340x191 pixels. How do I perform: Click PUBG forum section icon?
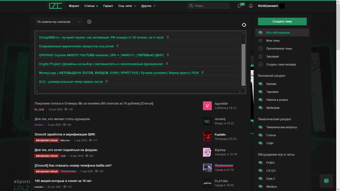tap(261, 163)
